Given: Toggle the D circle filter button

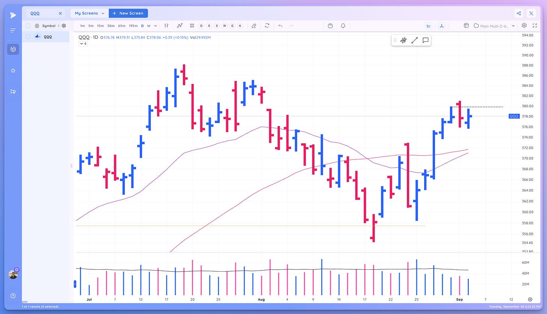Looking at the screenshot, I should [201, 26].
